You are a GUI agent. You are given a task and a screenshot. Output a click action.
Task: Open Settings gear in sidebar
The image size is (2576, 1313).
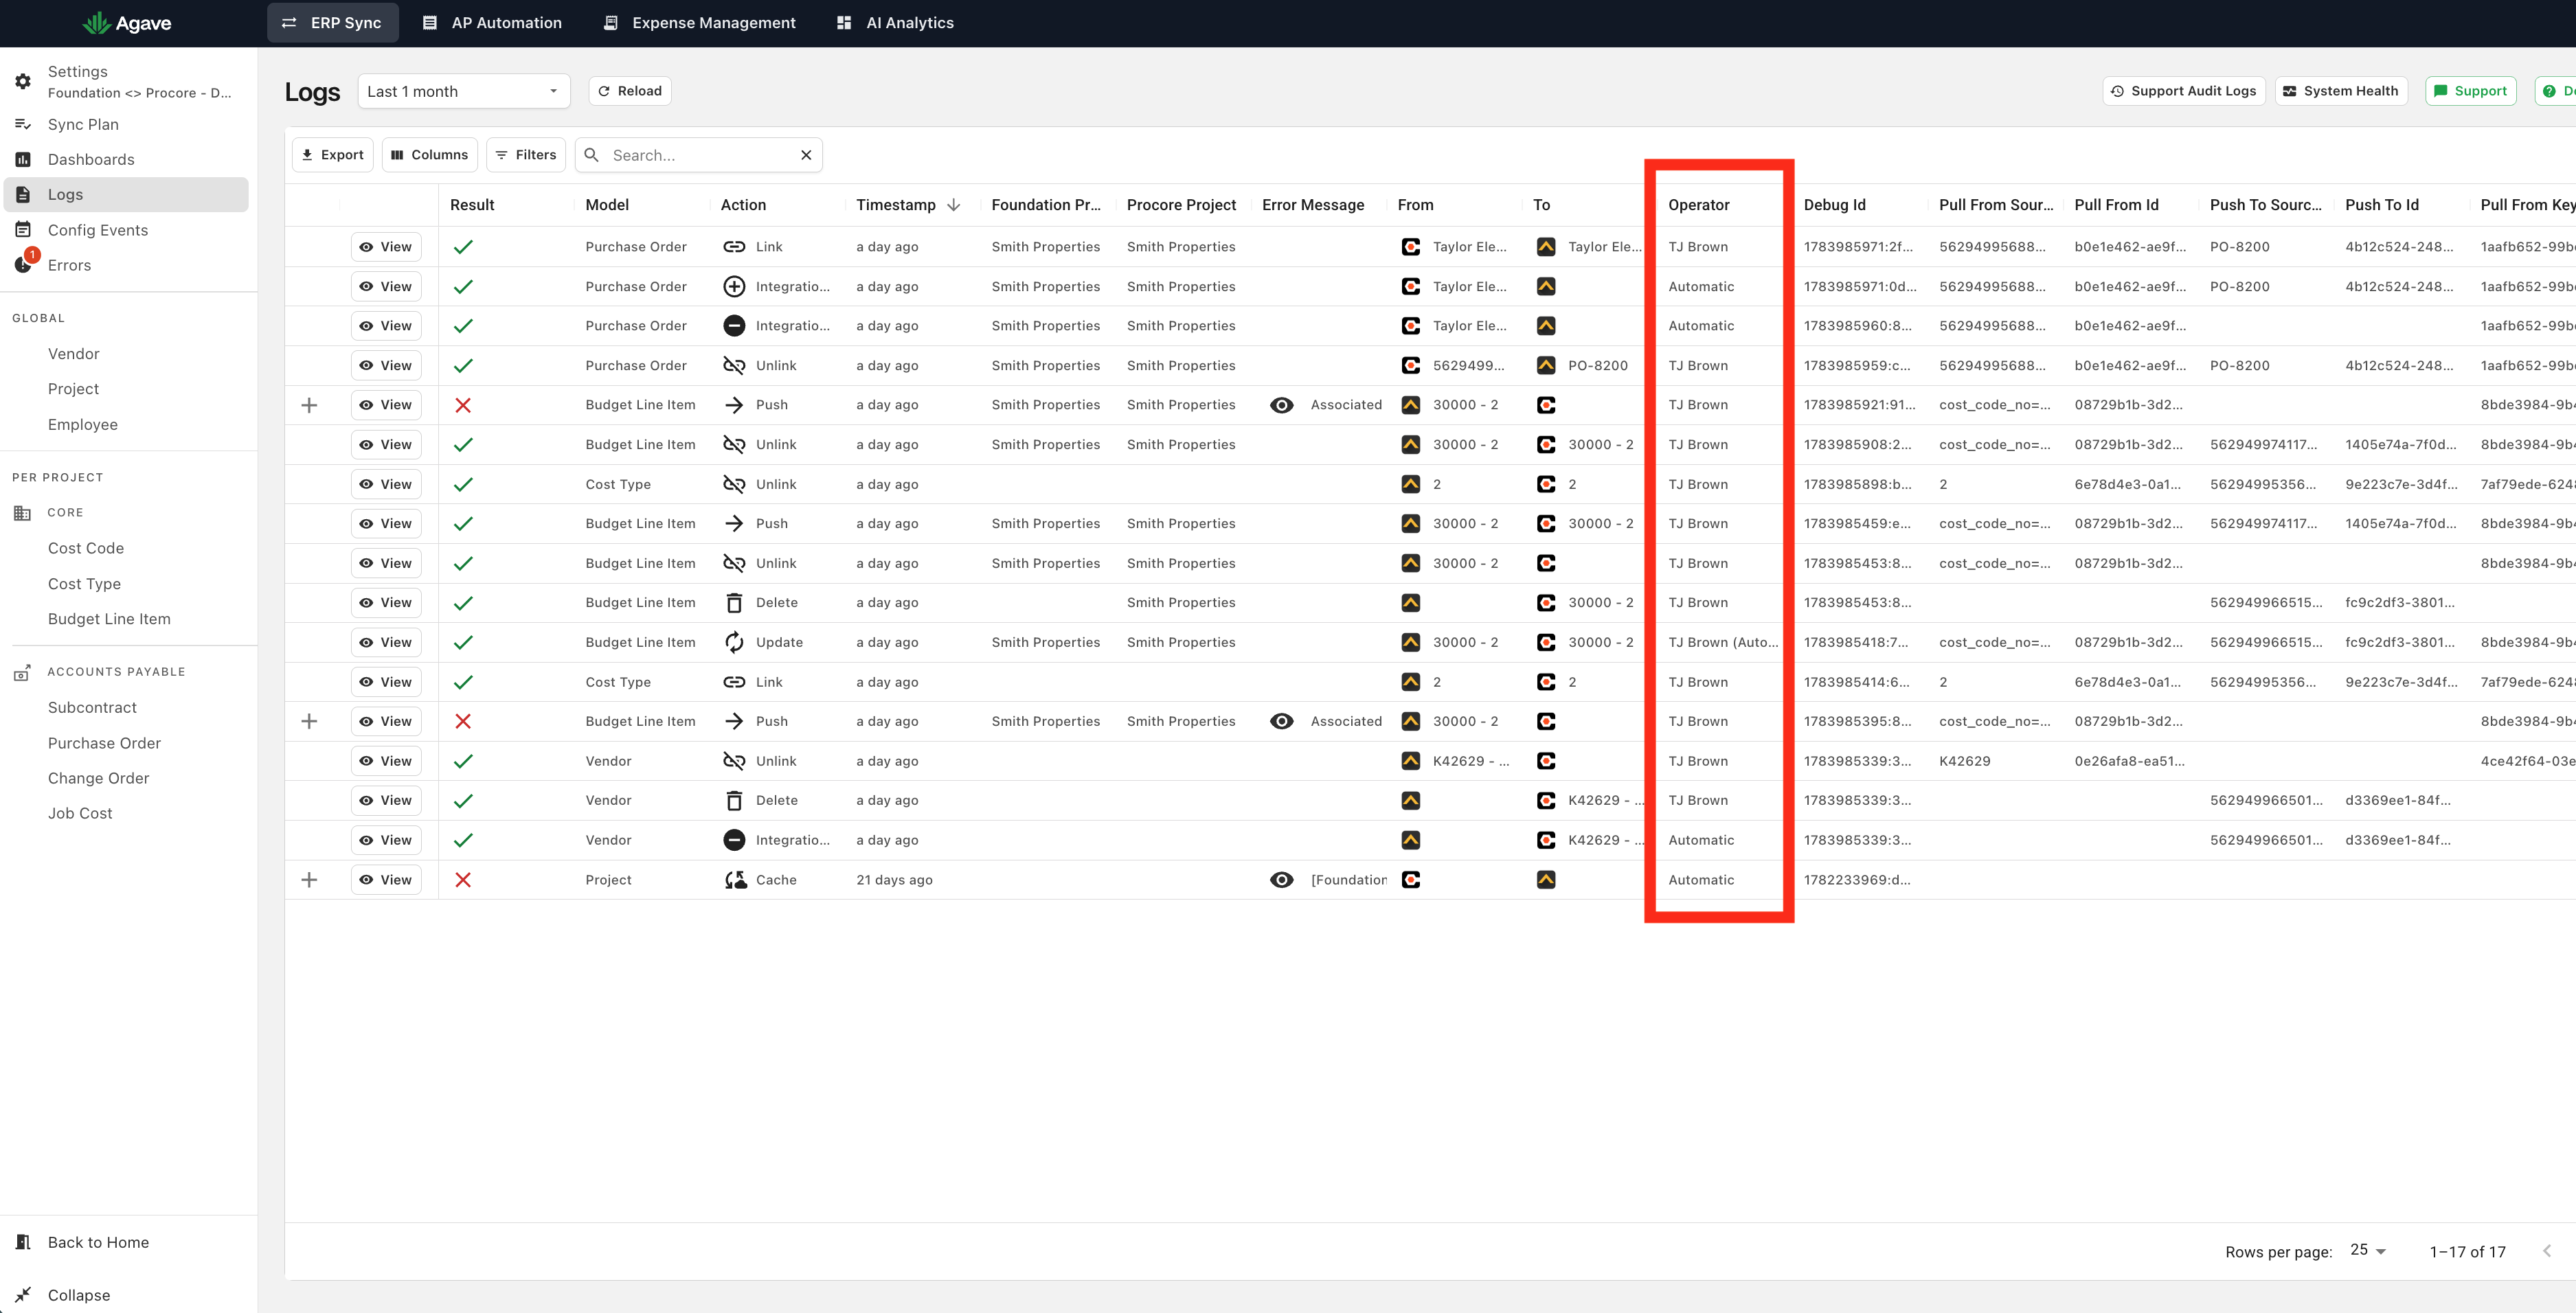[23, 81]
